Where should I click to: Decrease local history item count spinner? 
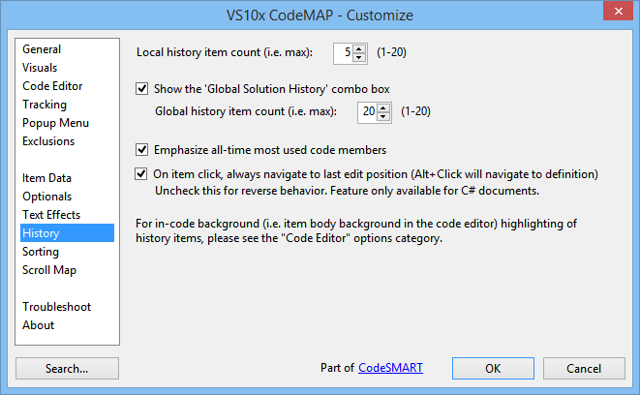coord(359,58)
